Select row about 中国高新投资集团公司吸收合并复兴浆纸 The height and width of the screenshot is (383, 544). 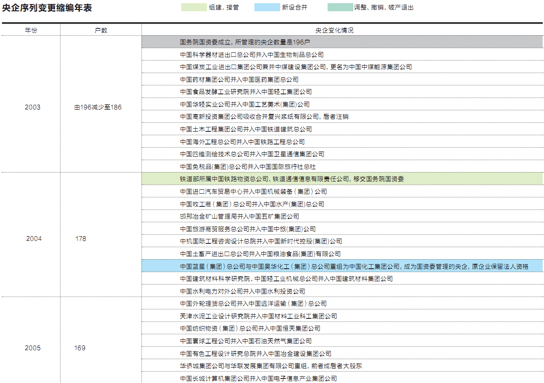click(342, 117)
